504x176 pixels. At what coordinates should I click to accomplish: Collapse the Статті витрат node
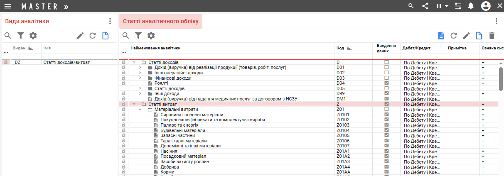point(134,104)
